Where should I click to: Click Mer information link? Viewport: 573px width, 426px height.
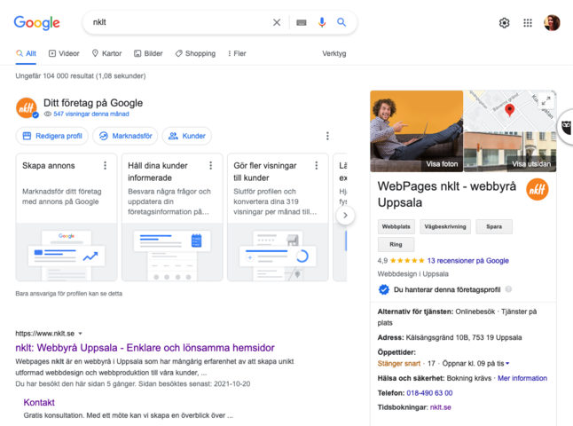[522, 378]
